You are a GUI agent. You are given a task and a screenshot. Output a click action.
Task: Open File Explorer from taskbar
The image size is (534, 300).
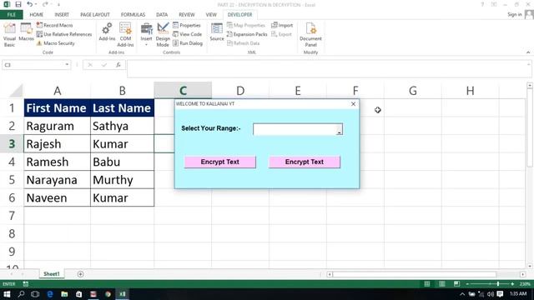(x=64, y=294)
